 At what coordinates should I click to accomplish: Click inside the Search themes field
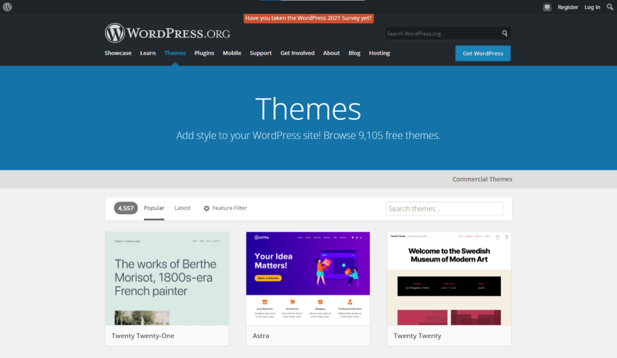coord(444,208)
